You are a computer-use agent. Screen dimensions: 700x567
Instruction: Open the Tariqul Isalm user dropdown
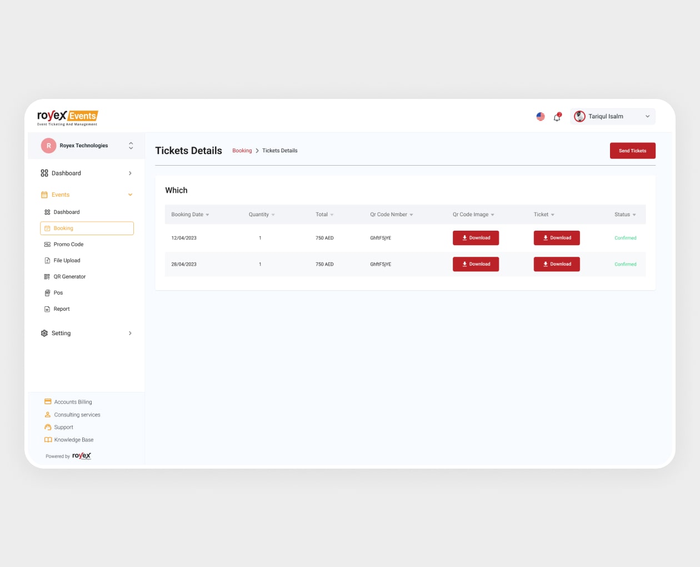612,117
